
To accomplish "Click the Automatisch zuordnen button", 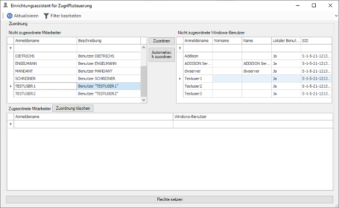I will [x=161, y=55].
